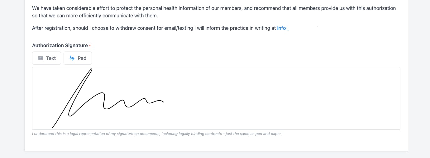Click the red required asterisk

point(90,46)
